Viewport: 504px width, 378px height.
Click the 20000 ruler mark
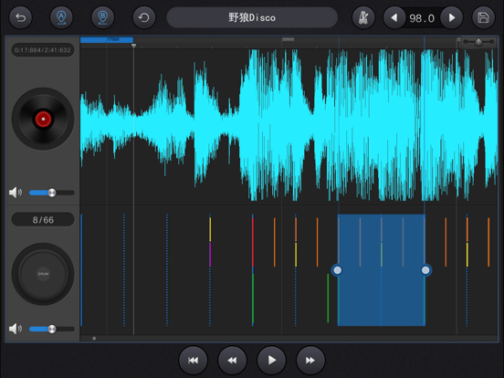point(288,39)
